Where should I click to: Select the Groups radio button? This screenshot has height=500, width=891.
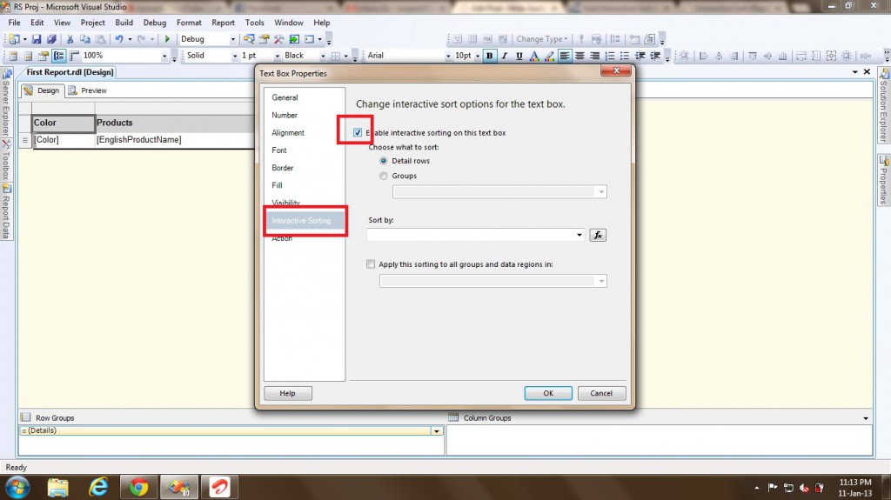(384, 176)
